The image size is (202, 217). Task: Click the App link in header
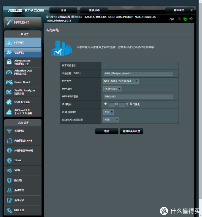pos(172,19)
